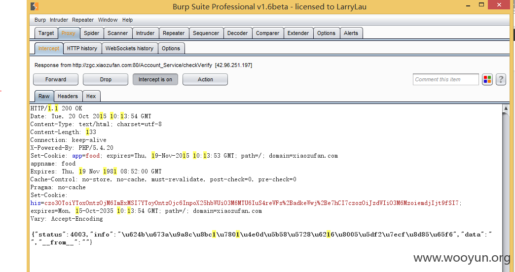Screen dimensions: 515x272
Task: Switch to the Scanner tab
Action: (117, 33)
